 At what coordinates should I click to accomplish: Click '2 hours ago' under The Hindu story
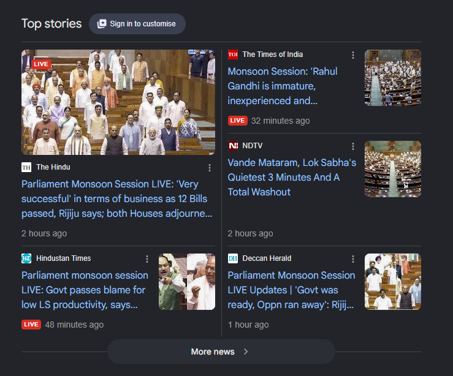pos(44,233)
